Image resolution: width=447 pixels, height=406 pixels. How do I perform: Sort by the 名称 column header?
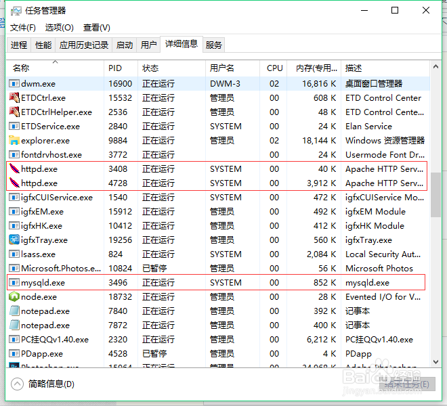pyautogui.click(x=55, y=68)
